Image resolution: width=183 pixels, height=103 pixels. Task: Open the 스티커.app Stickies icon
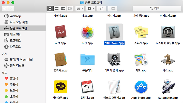pos(141,32)
